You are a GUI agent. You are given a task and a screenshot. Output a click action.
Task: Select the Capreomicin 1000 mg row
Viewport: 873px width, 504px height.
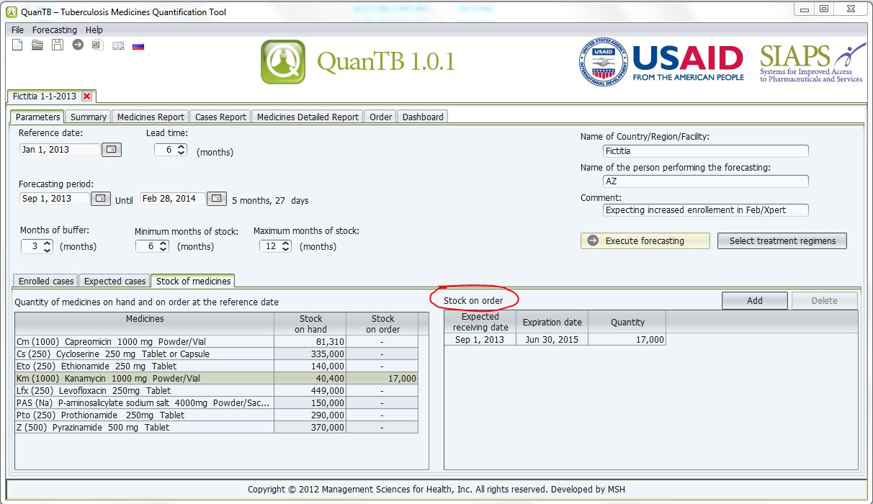[x=216, y=342]
